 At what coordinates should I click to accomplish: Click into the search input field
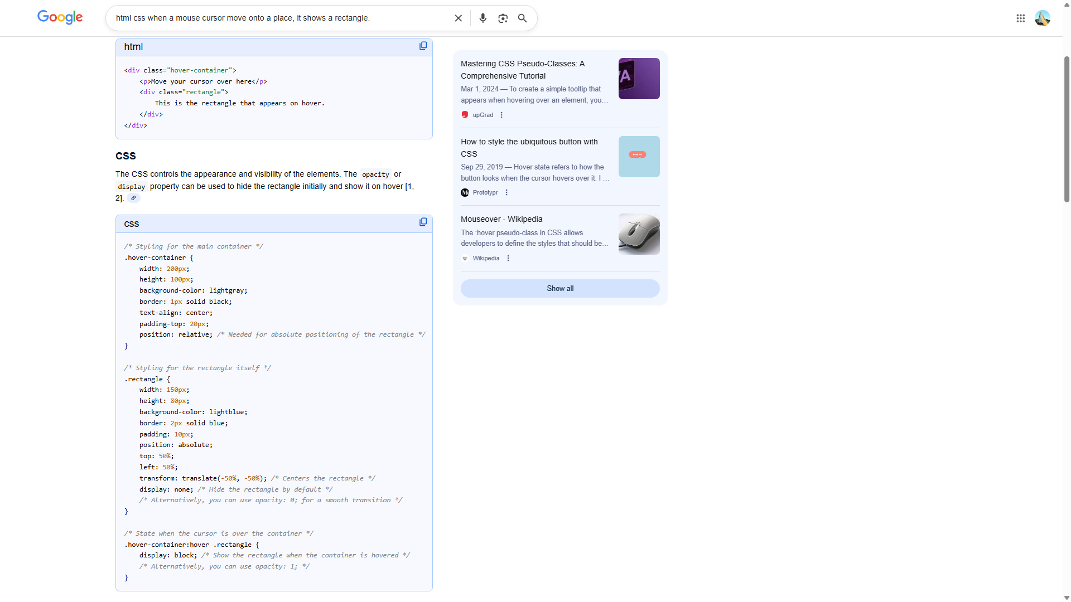tap(279, 18)
